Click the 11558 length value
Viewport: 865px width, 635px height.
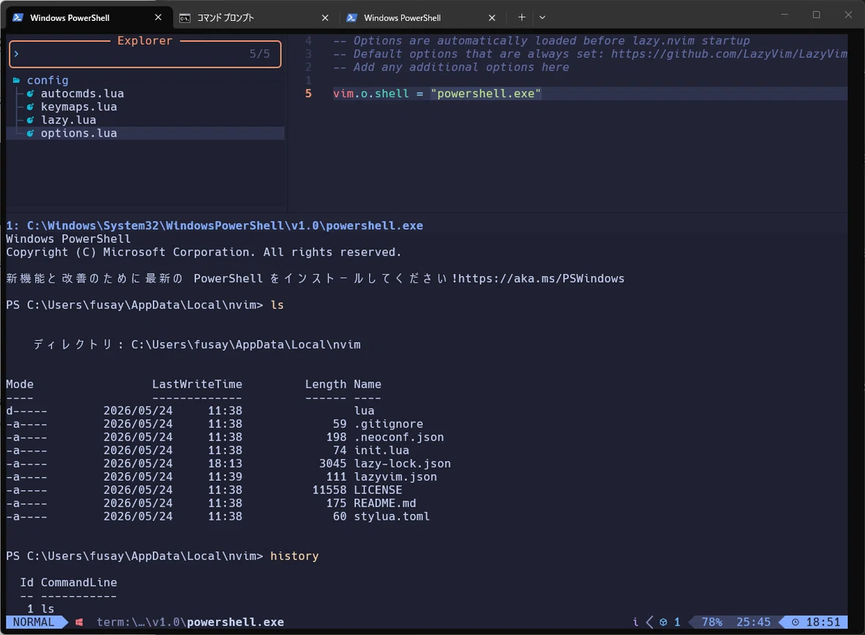tap(329, 490)
